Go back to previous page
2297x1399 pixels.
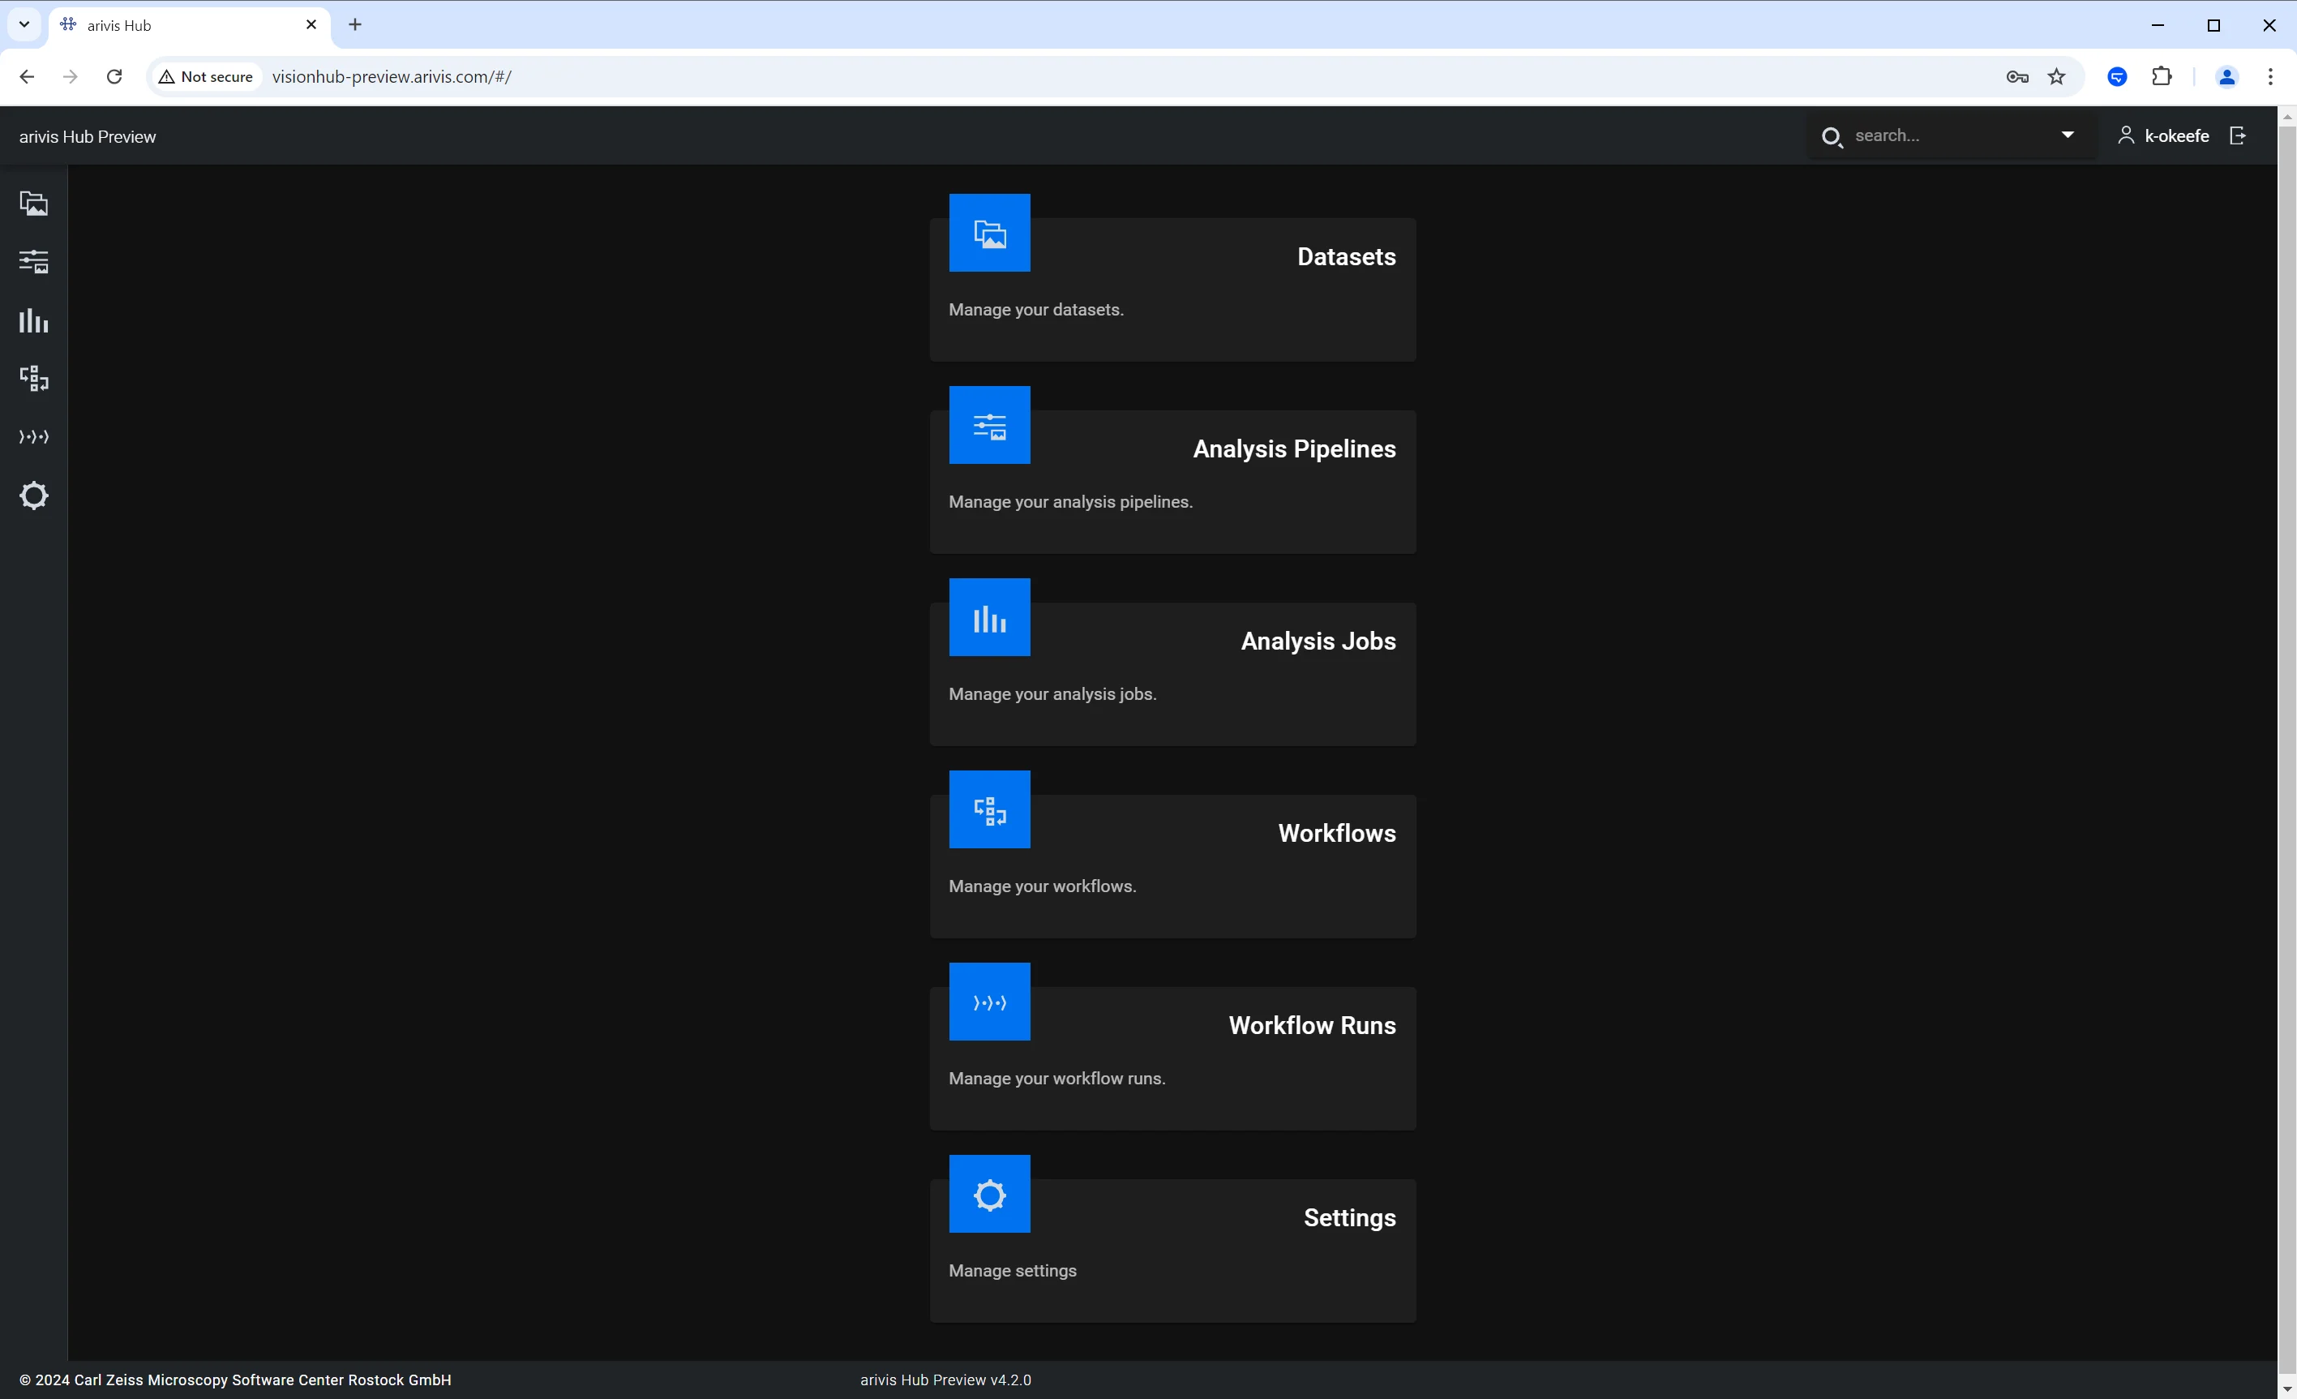click(x=27, y=76)
